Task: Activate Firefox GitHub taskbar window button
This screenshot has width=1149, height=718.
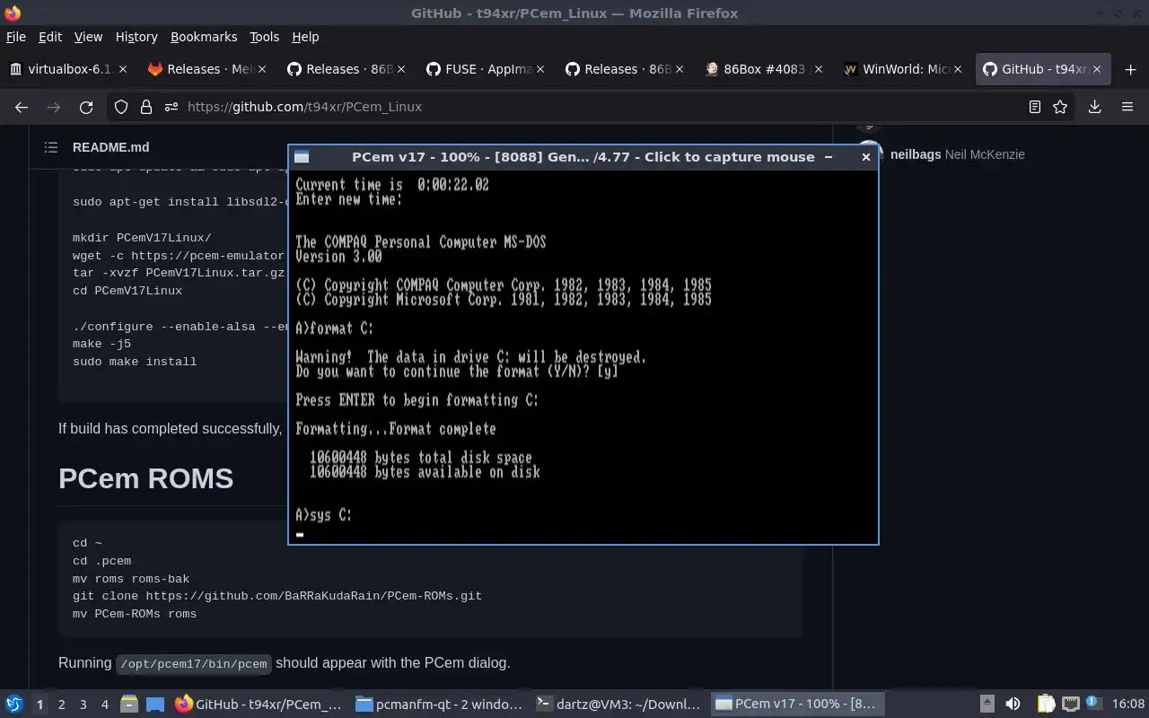Action: point(259,705)
